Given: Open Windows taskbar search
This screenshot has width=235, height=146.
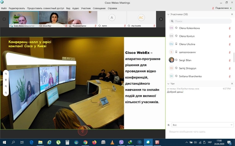Looking at the screenshot, I should pos(13,142).
